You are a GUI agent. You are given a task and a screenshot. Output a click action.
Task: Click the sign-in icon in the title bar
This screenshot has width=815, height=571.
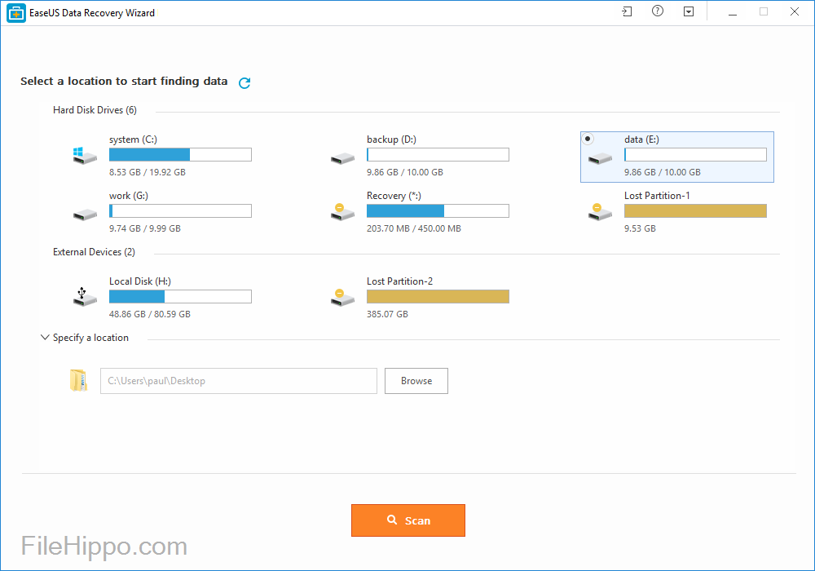pos(627,11)
